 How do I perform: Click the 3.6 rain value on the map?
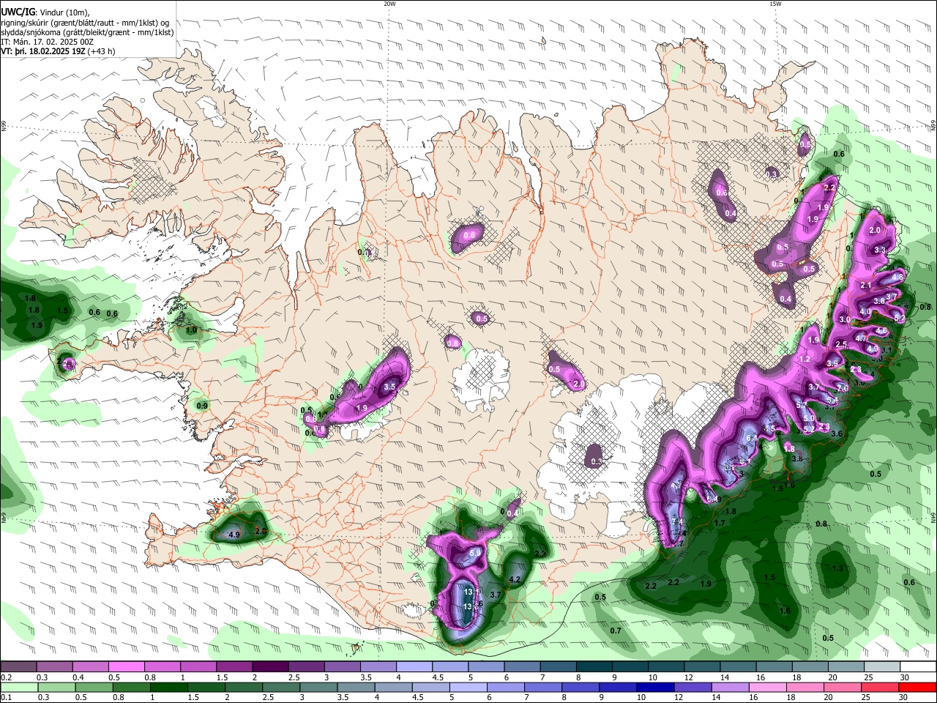837,434
